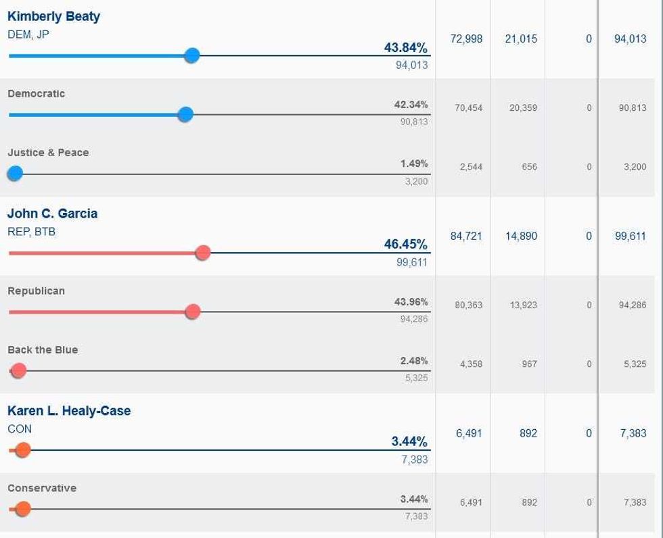Image resolution: width=663 pixels, height=538 pixels.
Task: Click the Kimberly Beaty candidate name
Action: point(53,16)
